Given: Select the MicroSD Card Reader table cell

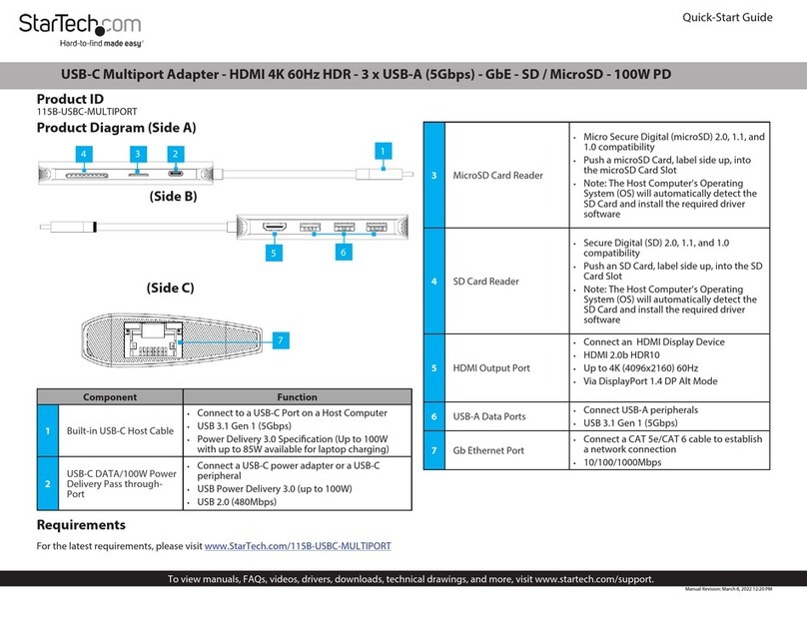Looking at the screenshot, I should click(x=497, y=176).
